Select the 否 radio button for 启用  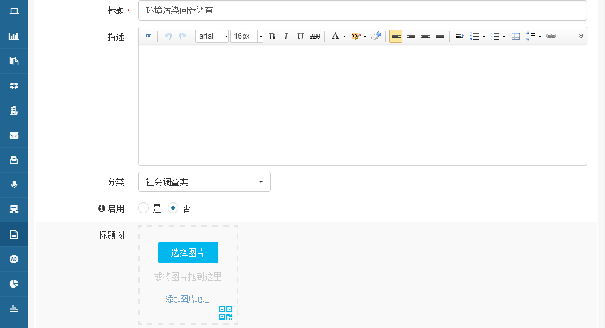point(173,208)
